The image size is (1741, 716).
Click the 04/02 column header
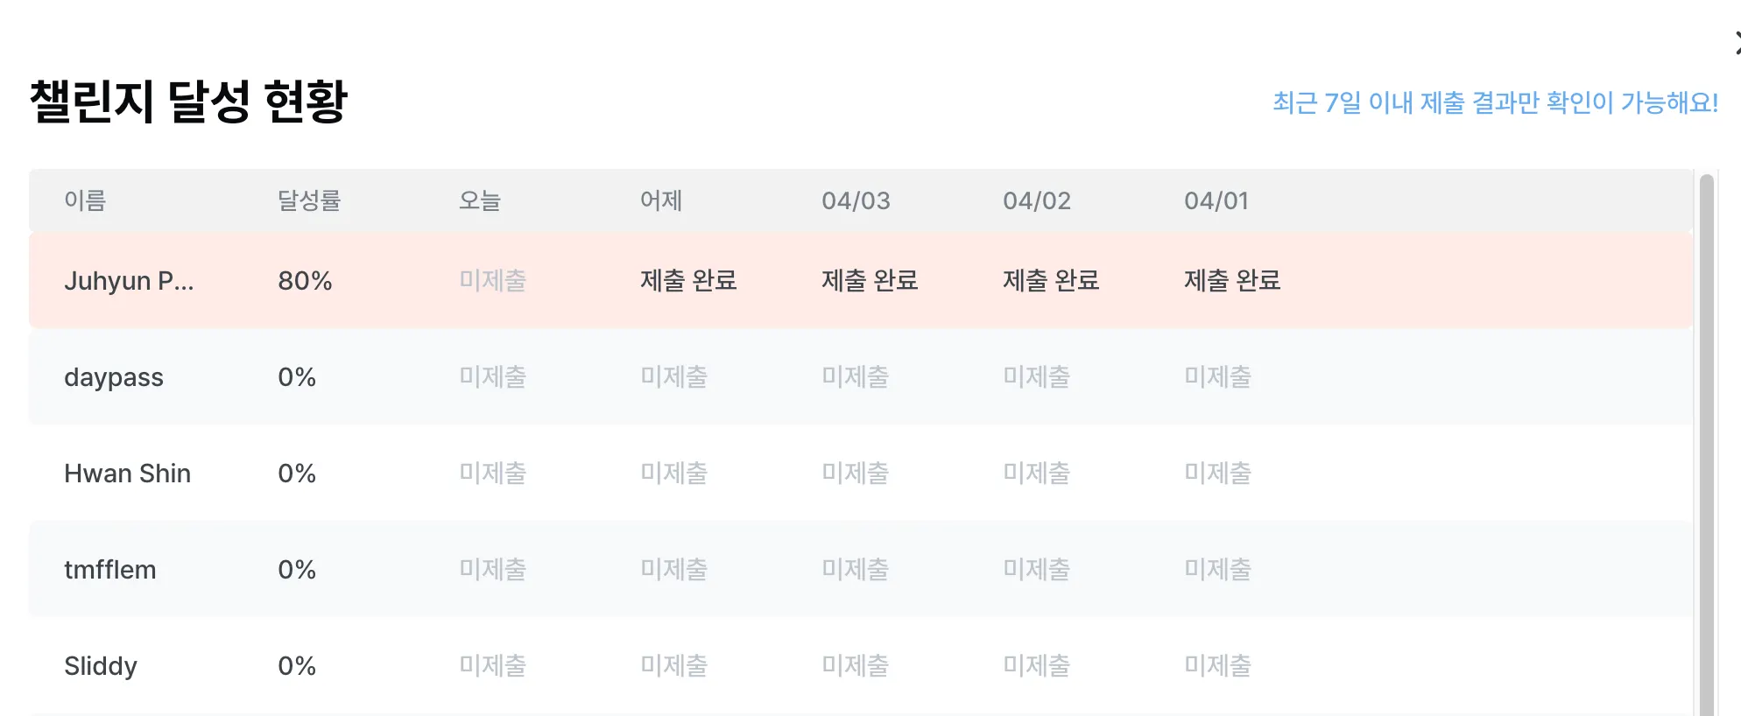[1037, 200]
